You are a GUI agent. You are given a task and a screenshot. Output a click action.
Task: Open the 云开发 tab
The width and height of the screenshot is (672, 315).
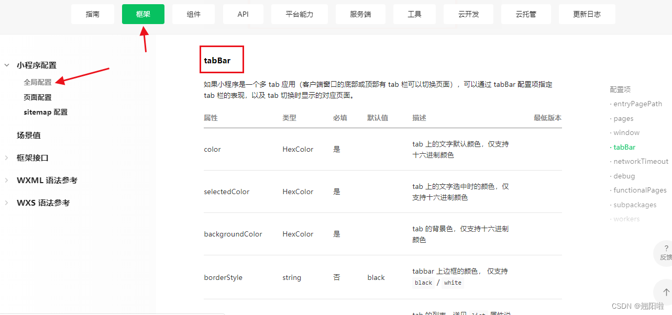click(468, 14)
